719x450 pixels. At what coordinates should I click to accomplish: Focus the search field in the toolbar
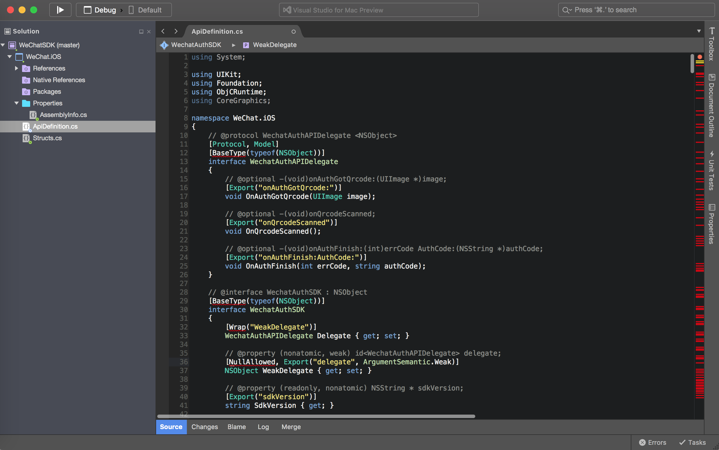point(636,10)
